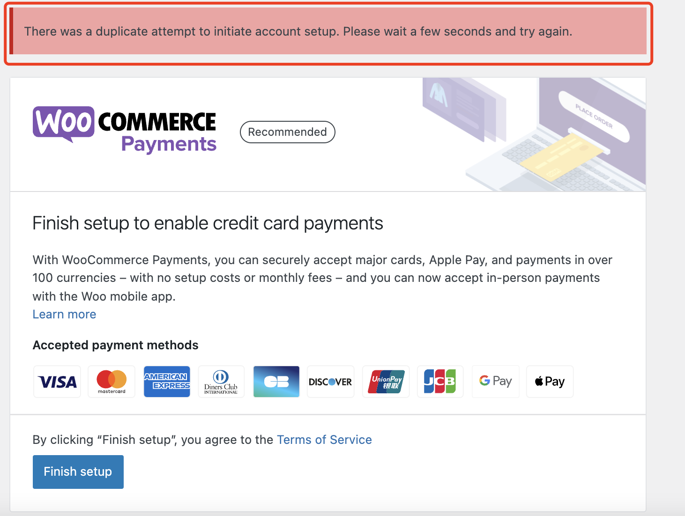Click the Diners Club International logo
The image size is (685, 516).
(x=221, y=382)
